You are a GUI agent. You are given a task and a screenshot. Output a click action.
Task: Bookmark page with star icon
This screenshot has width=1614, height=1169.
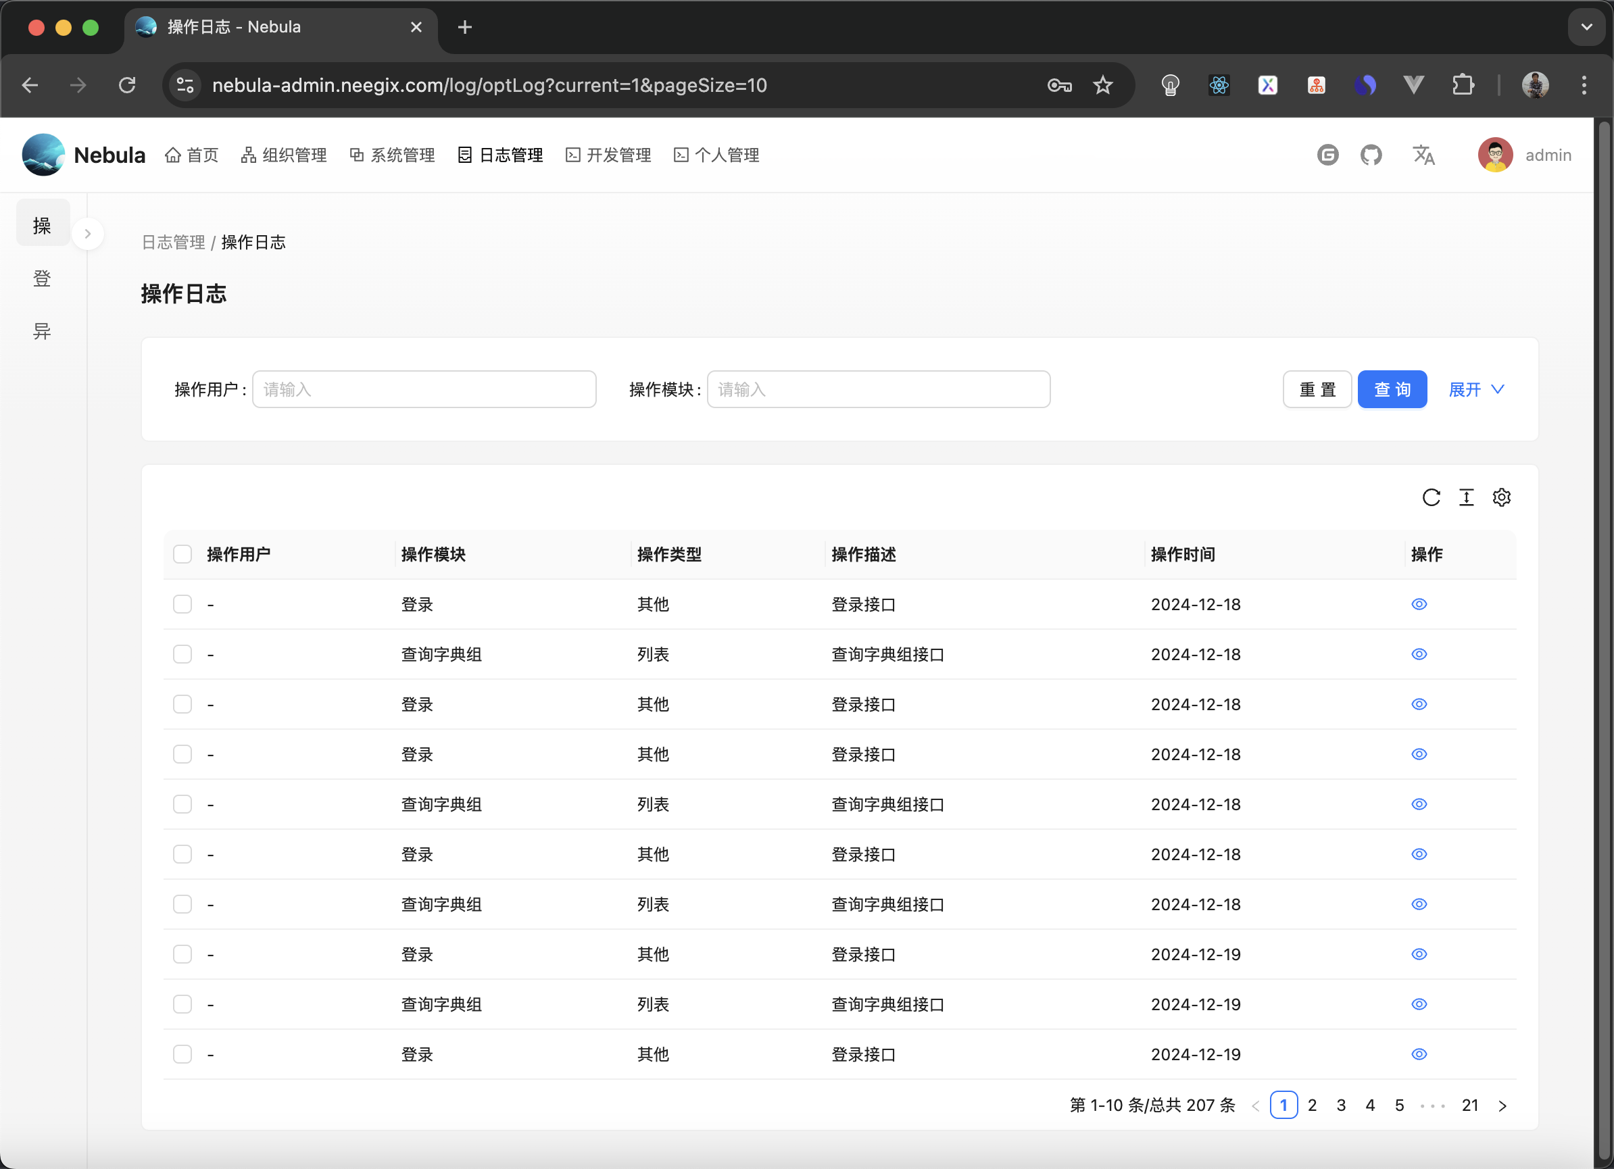(x=1102, y=85)
